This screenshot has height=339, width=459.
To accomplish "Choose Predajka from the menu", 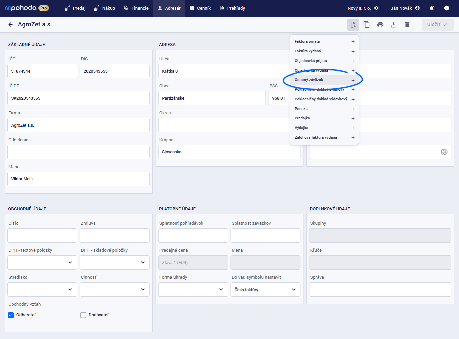I will 324,118.
